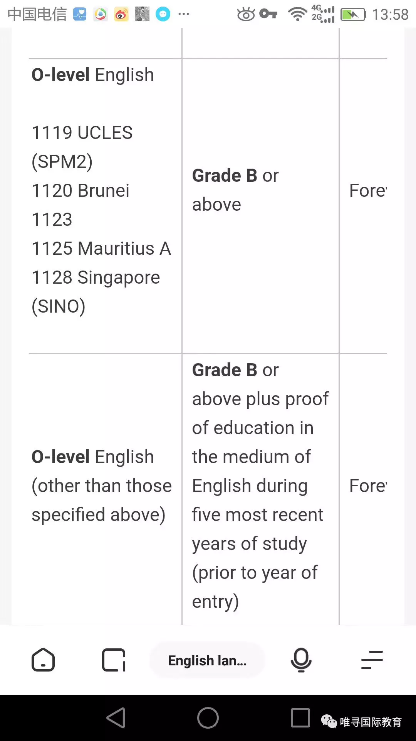Open Android recent apps square button
The width and height of the screenshot is (416, 741).
point(300,718)
